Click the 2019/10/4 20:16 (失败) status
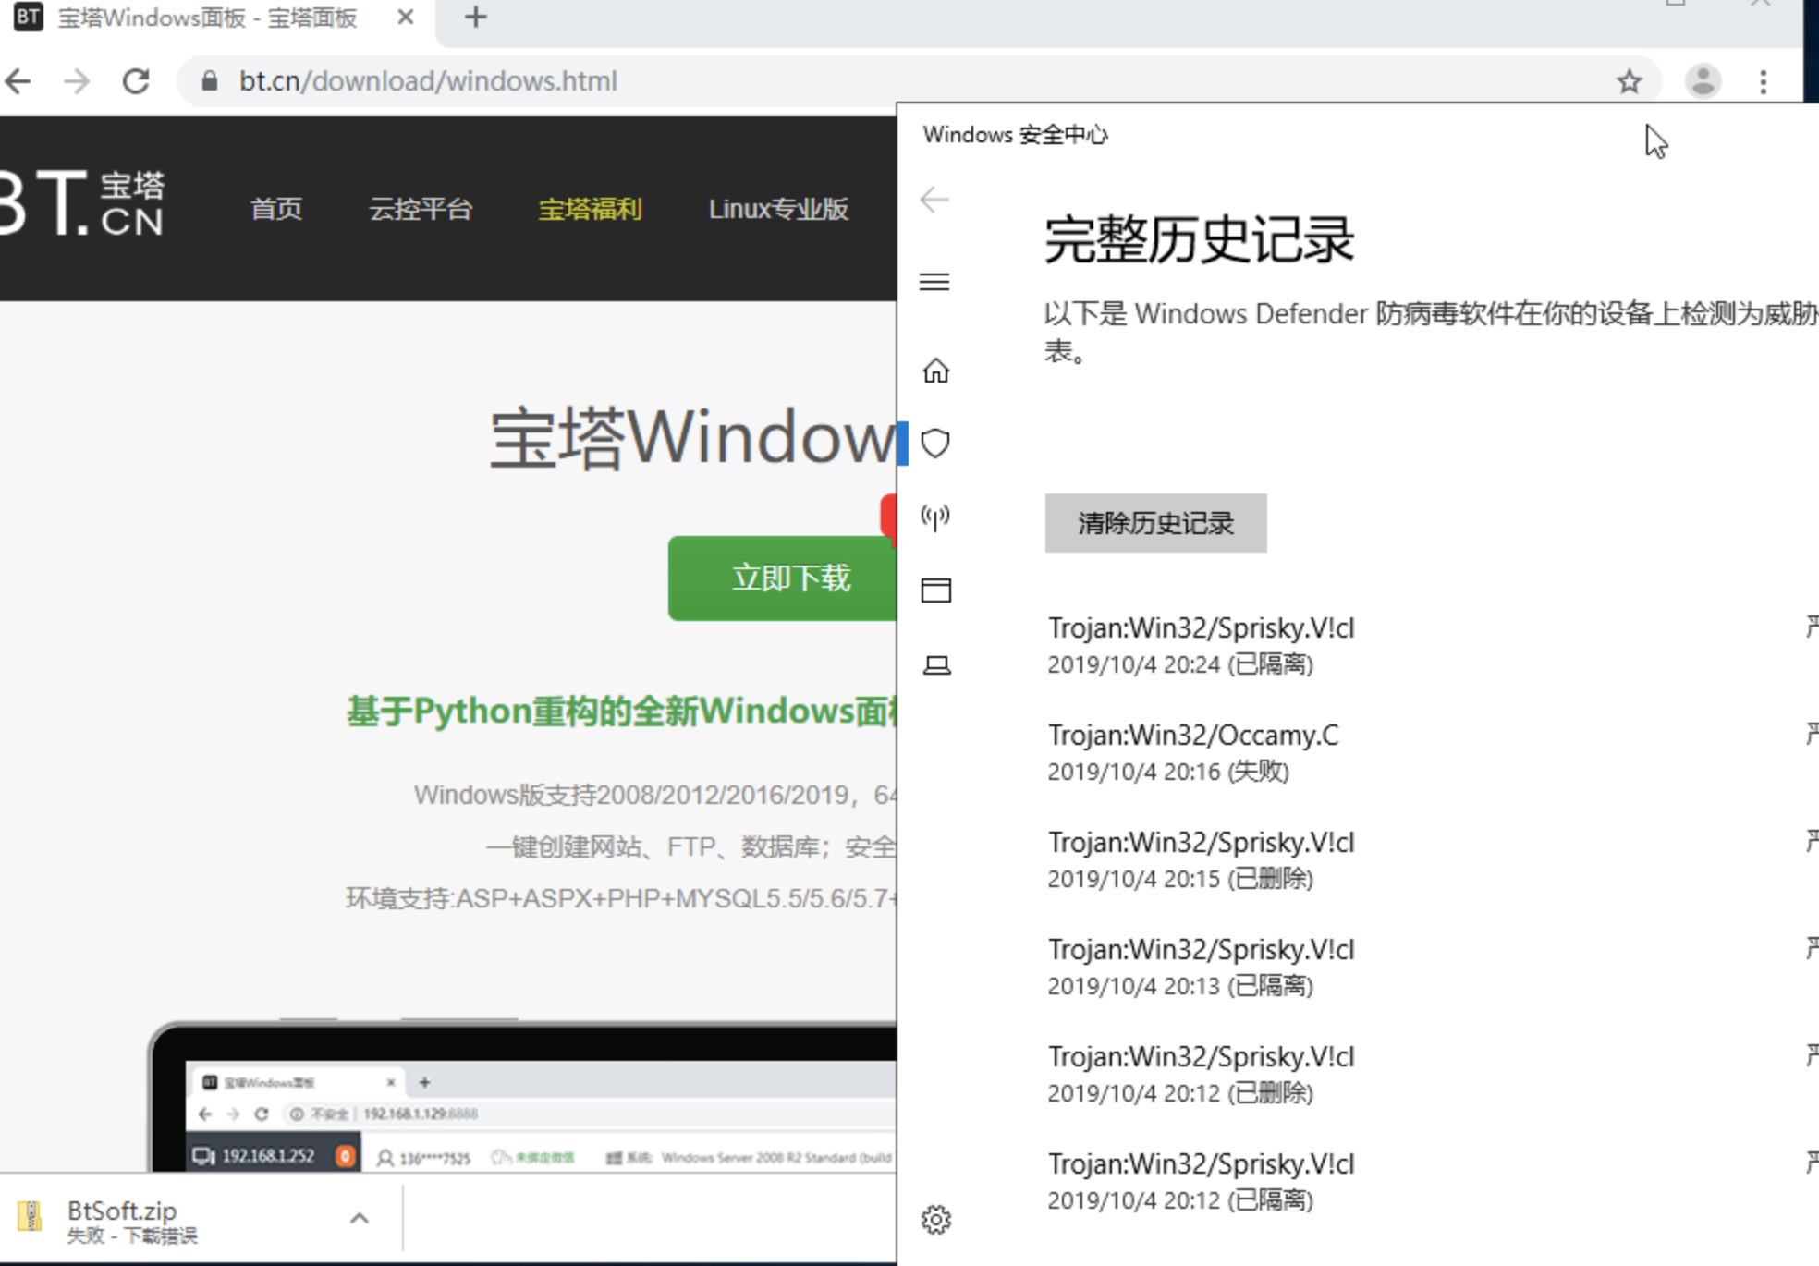This screenshot has width=1819, height=1266. pos(1168,772)
